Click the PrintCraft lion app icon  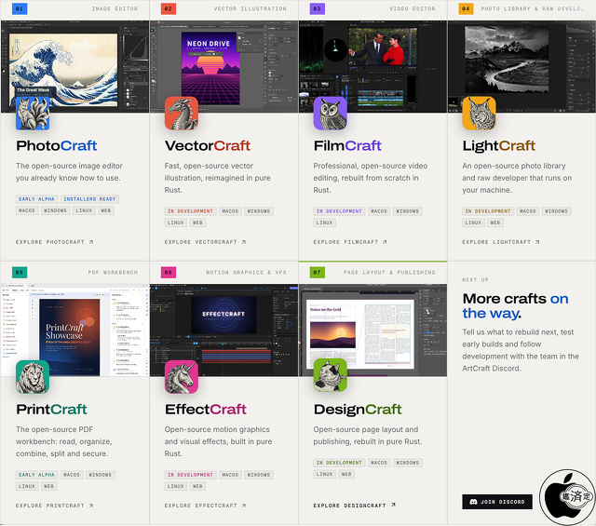[33, 377]
